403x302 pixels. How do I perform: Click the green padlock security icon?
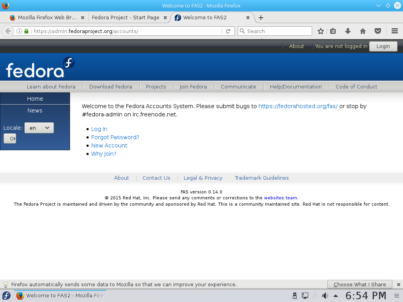pos(26,31)
